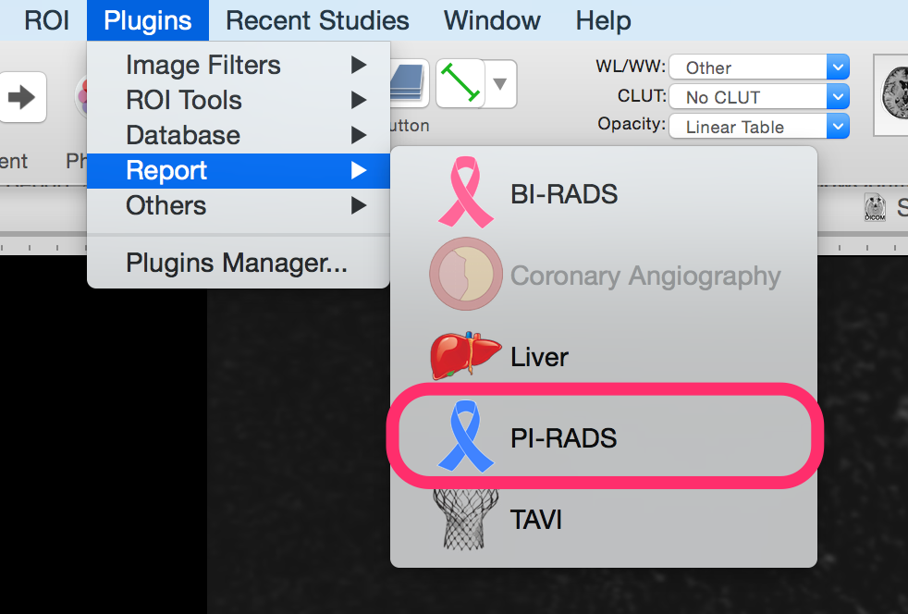908x614 pixels.
Task: Open the CLUT No CLUT dropdown
Action: click(759, 97)
